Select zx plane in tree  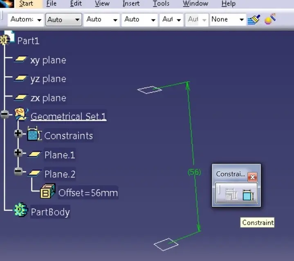click(48, 98)
